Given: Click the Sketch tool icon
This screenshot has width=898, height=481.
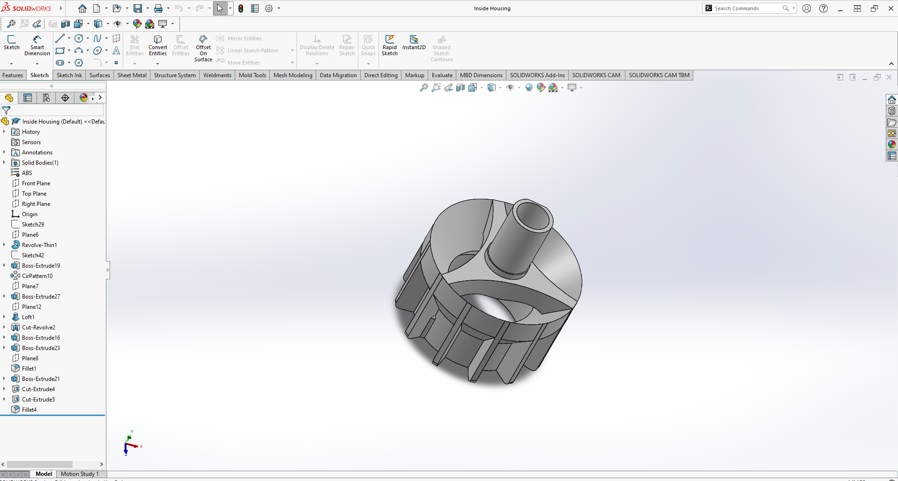Looking at the screenshot, I should [x=12, y=42].
